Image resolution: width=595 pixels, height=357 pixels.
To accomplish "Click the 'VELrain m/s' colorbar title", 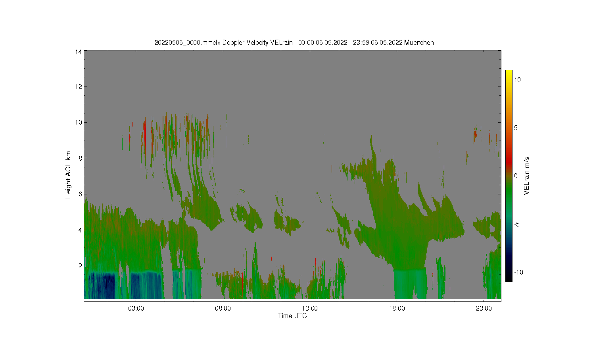I will pyautogui.click(x=527, y=176).
